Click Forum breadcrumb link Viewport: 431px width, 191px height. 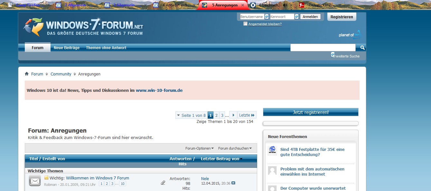tap(37, 74)
